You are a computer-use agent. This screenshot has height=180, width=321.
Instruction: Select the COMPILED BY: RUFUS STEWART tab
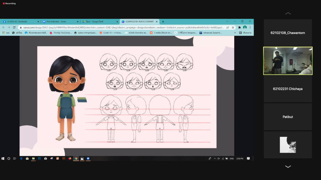139,22
